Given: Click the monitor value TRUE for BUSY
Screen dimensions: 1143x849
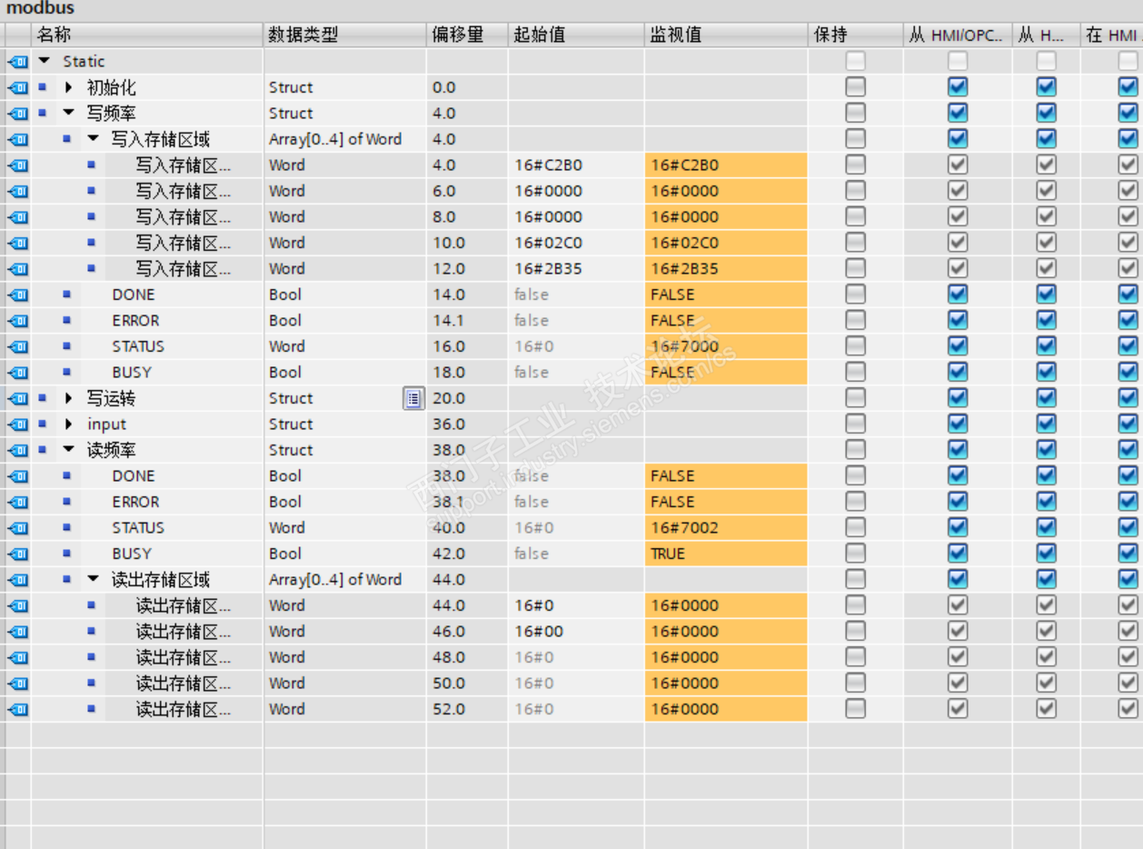Looking at the screenshot, I should point(726,554).
